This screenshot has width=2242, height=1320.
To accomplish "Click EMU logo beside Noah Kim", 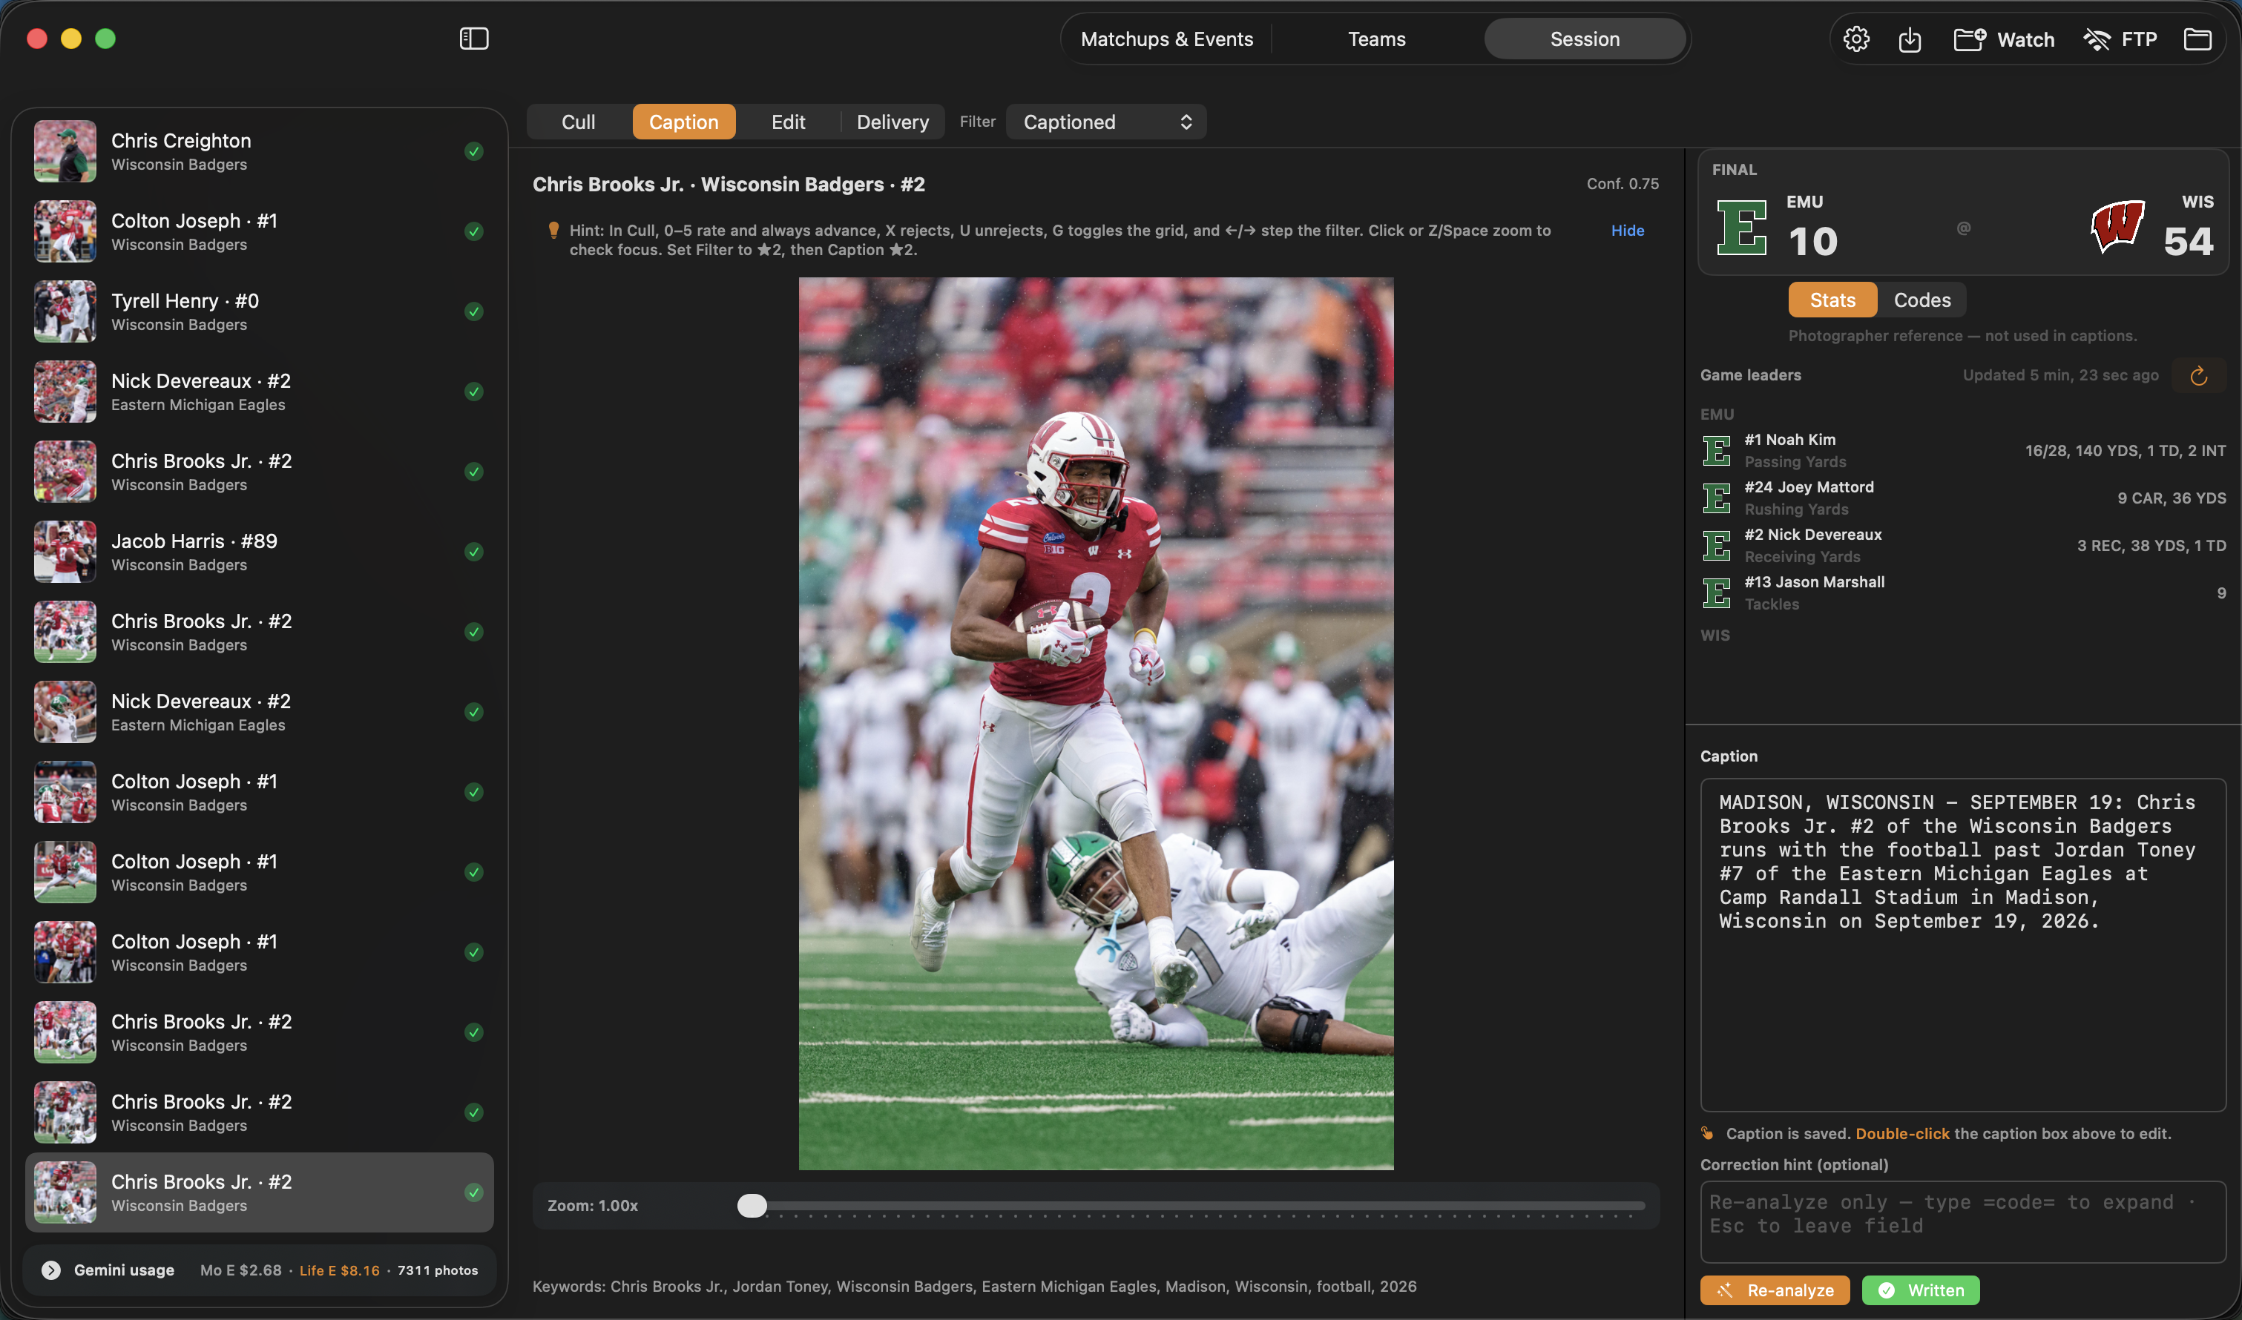I will point(1716,450).
